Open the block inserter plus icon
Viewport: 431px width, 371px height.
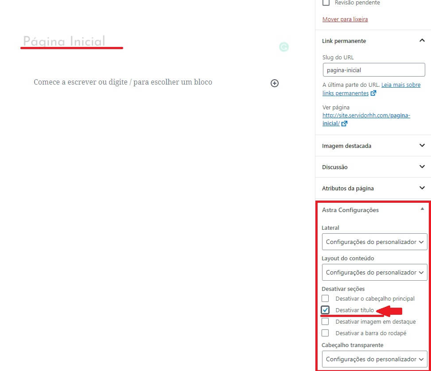coord(275,83)
